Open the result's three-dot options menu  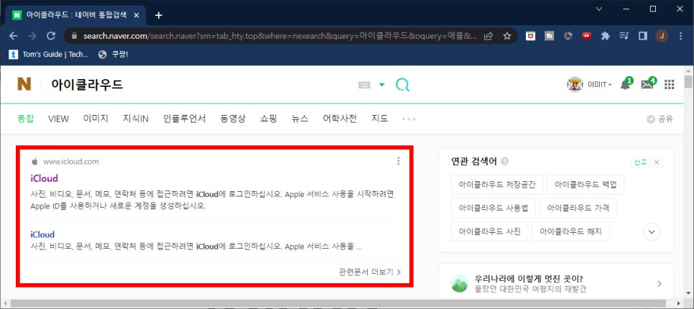[x=398, y=161]
